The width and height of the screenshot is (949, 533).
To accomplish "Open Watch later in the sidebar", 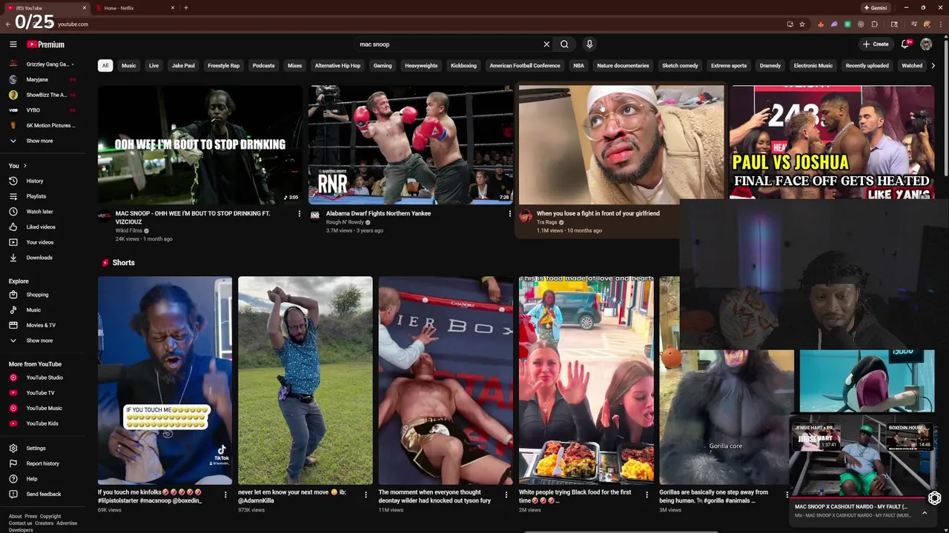I will pyautogui.click(x=39, y=212).
